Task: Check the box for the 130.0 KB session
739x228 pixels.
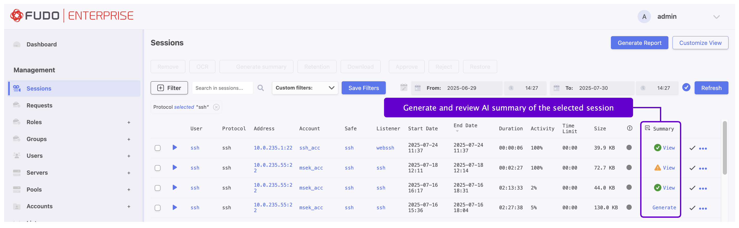Action: pos(158,208)
